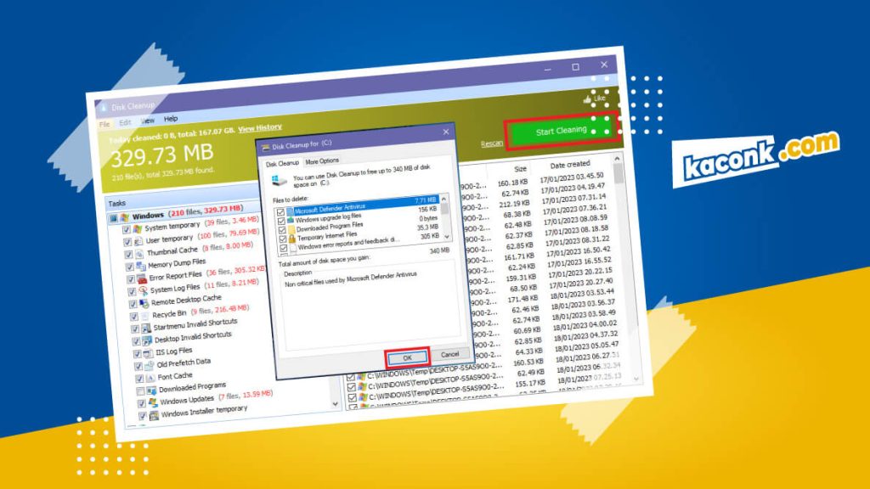Select the Error Report Files task row
The image size is (870, 489).
[x=201, y=273]
